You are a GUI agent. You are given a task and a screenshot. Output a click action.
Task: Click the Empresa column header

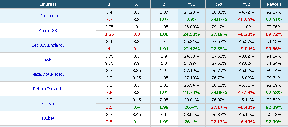point(48,4)
